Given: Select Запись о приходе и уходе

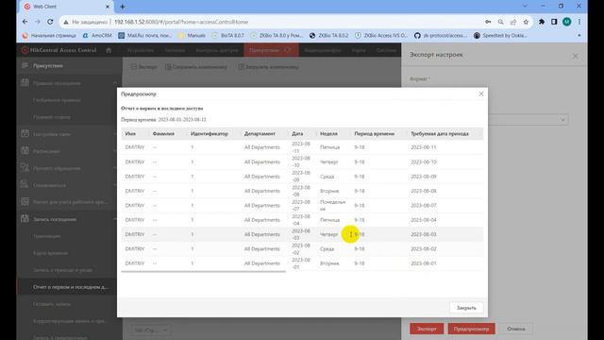Looking at the screenshot, I should [62, 270].
